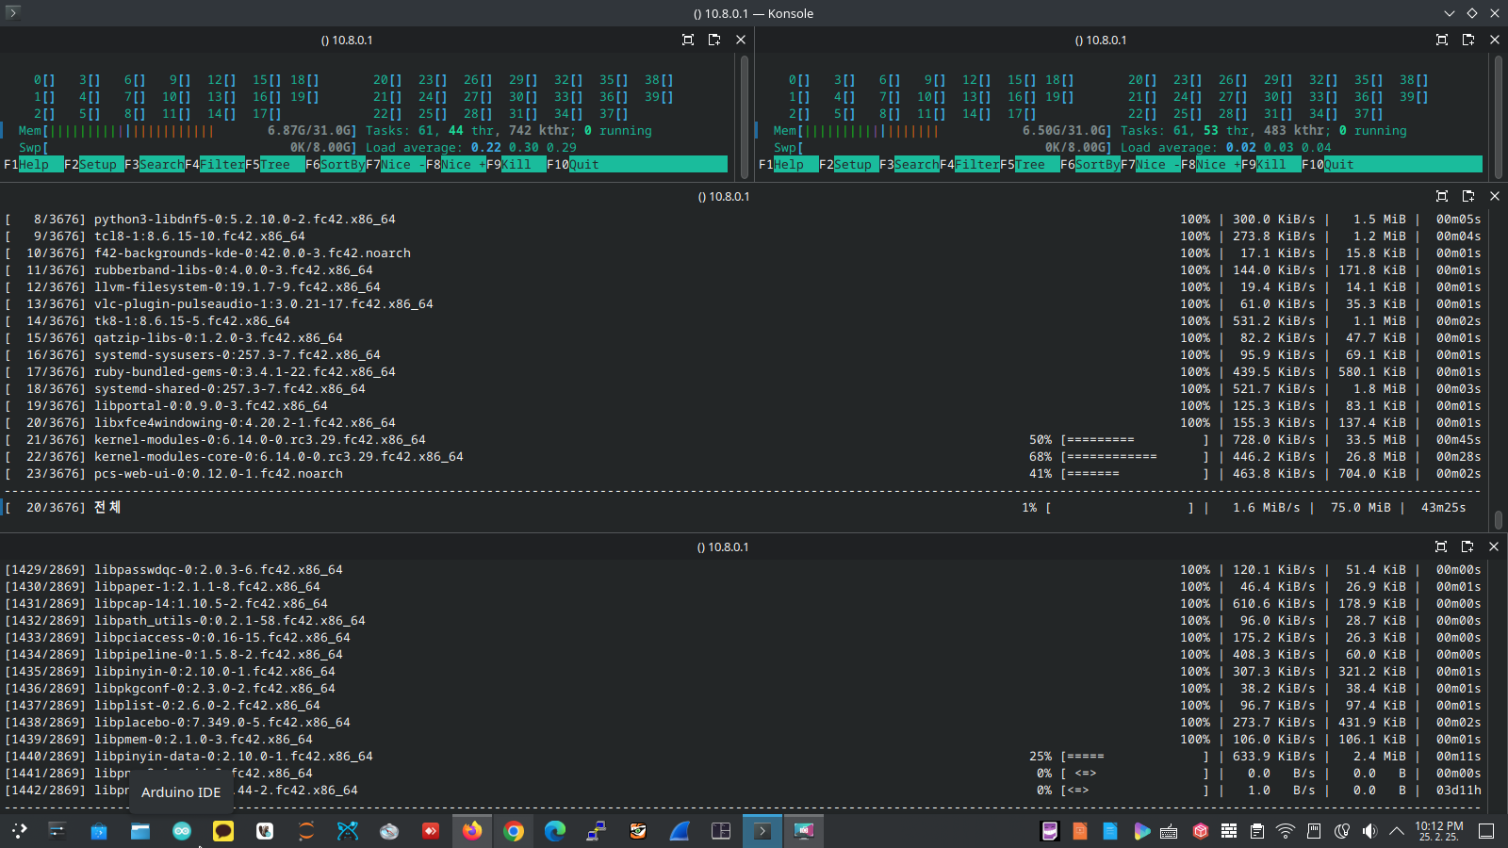The width and height of the screenshot is (1508, 848).
Task: Open the Konsole window menu icon in title bar
Action: coord(12,12)
